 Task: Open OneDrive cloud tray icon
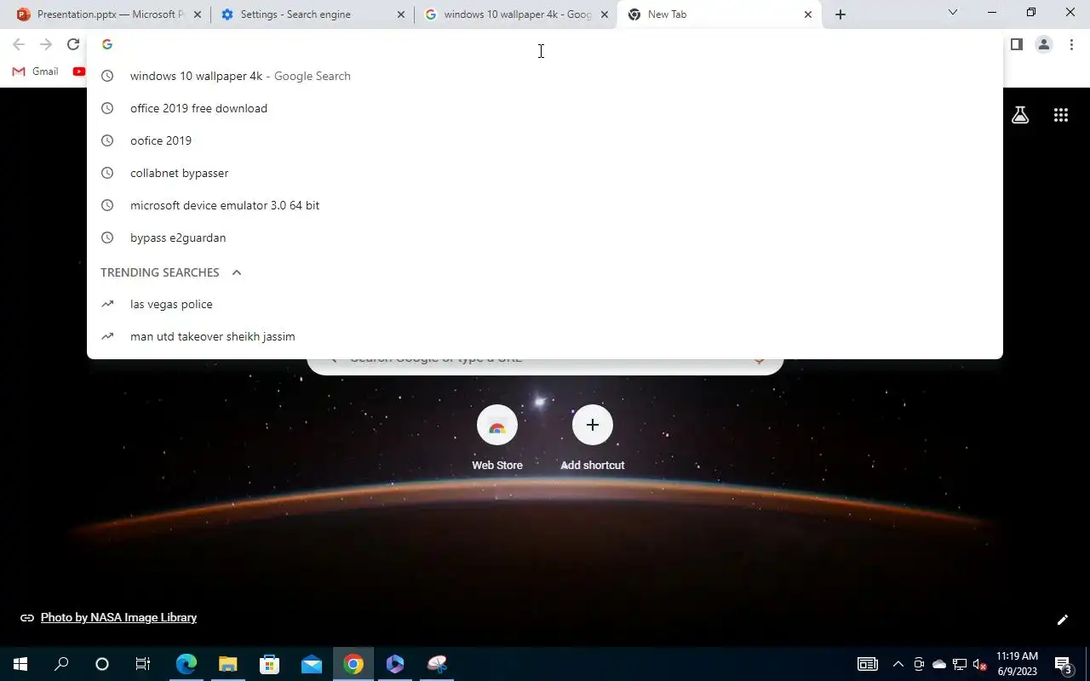(x=939, y=664)
